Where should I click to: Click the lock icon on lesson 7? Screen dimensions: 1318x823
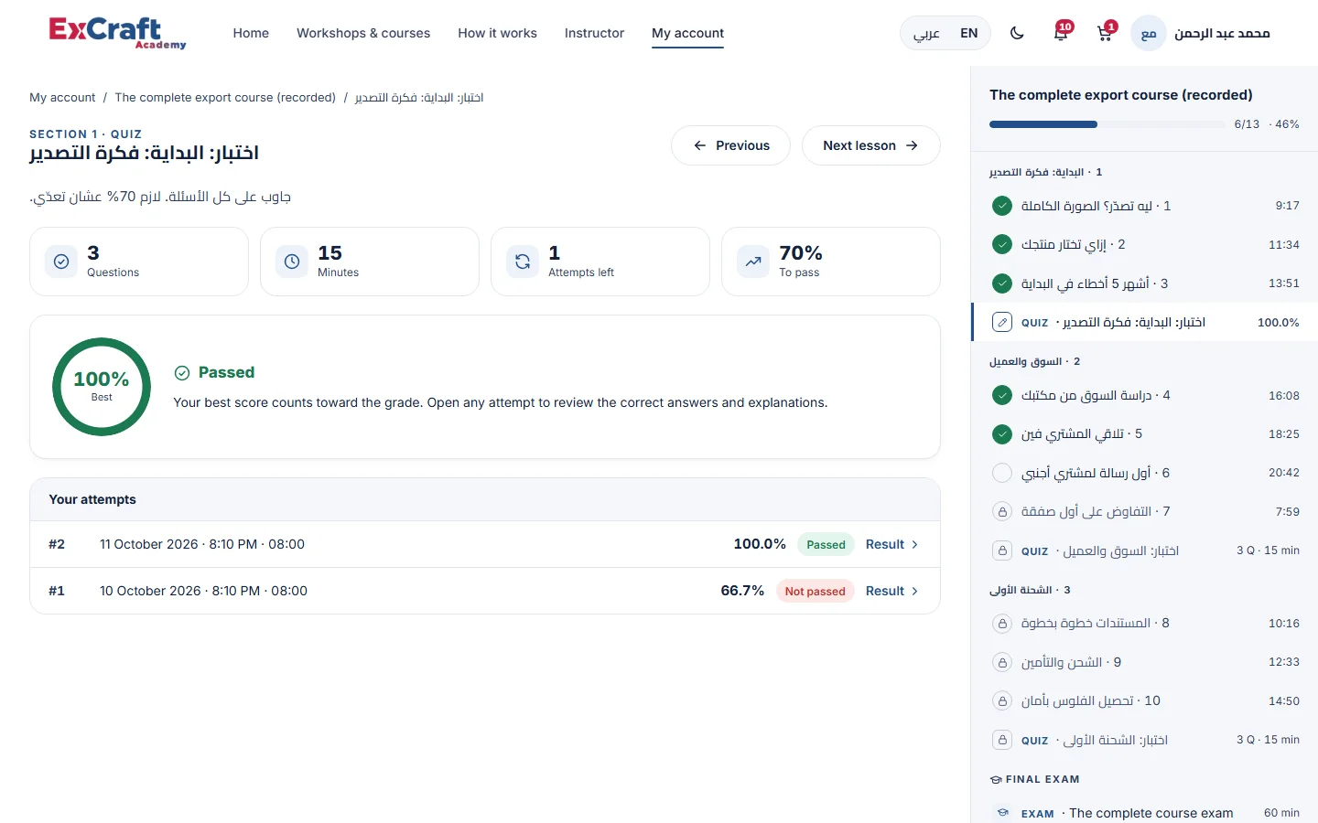[x=1002, y=512]
